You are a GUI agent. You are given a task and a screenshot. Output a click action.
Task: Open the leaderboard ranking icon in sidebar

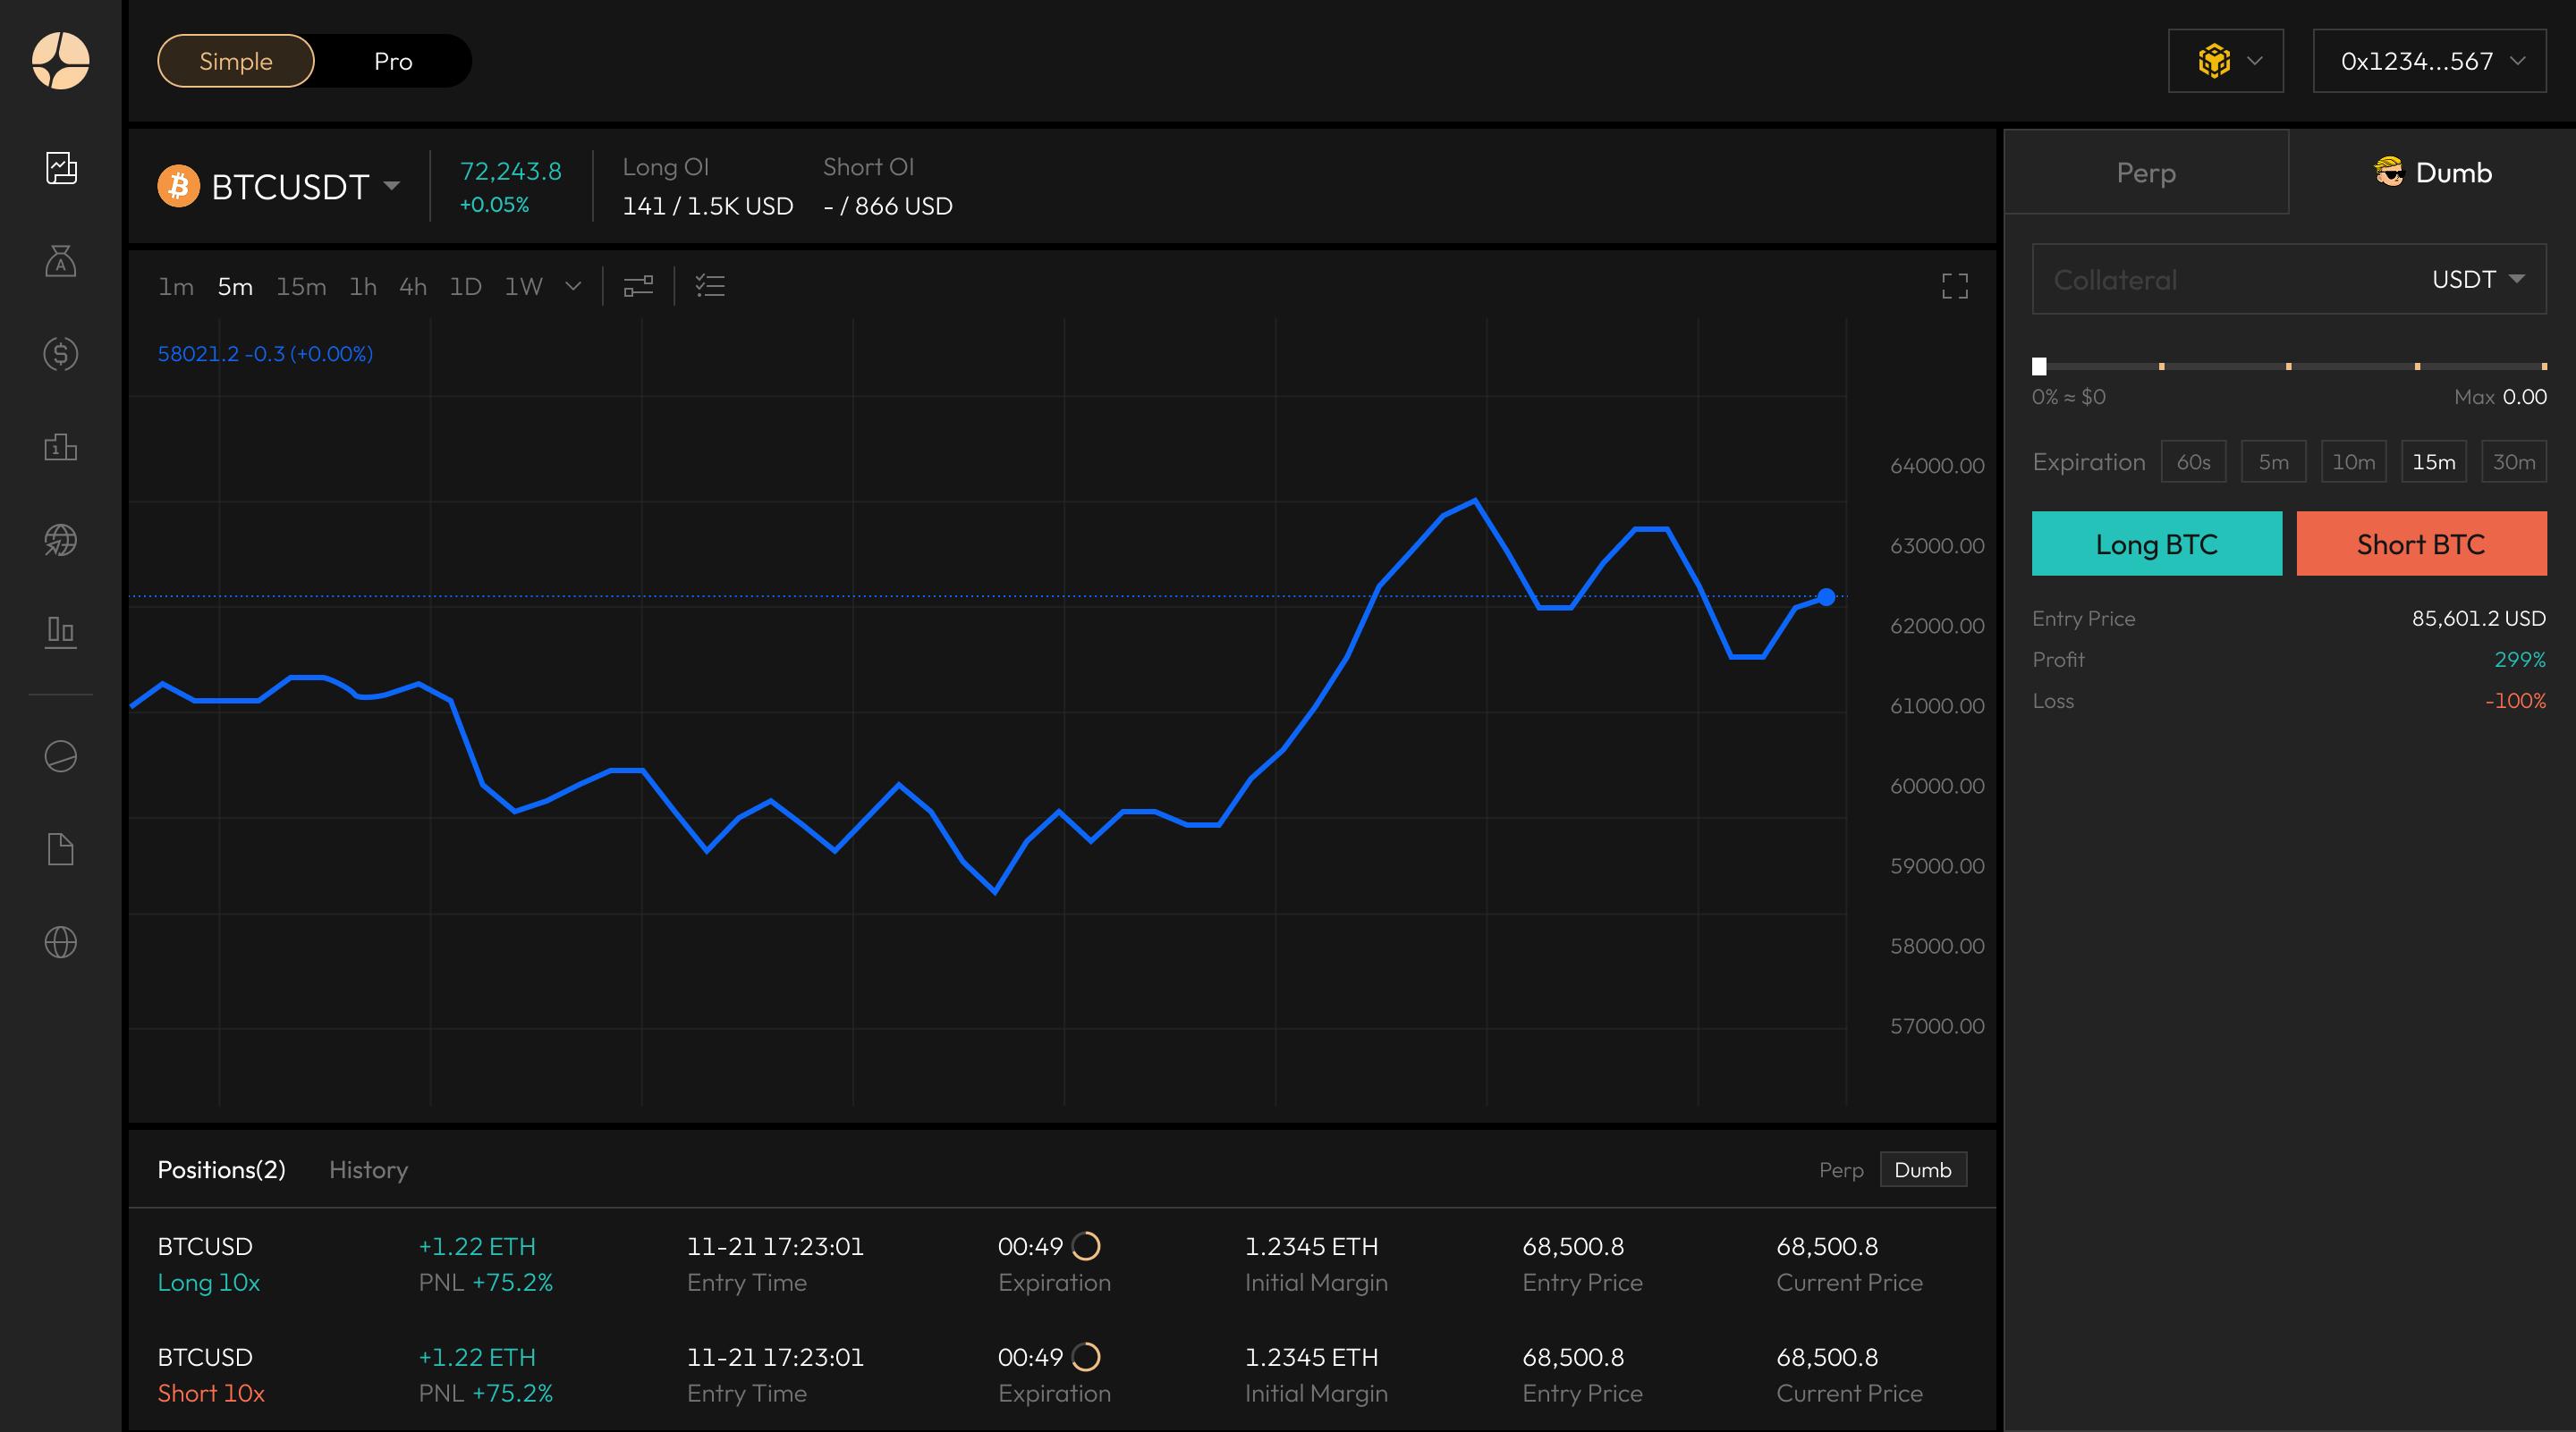point(61,447)
